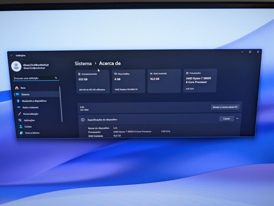Open Contas settings
Image resolution: width=274 pixels, height=206 pixels.
tap(40, 126)
